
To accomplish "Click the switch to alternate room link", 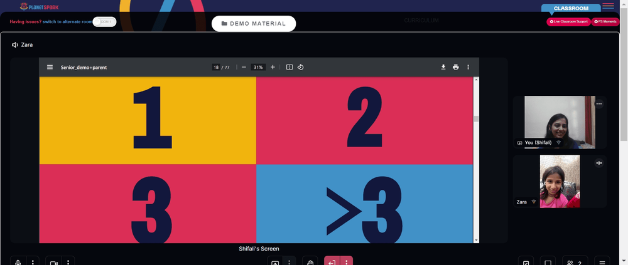I will point(68,21).
